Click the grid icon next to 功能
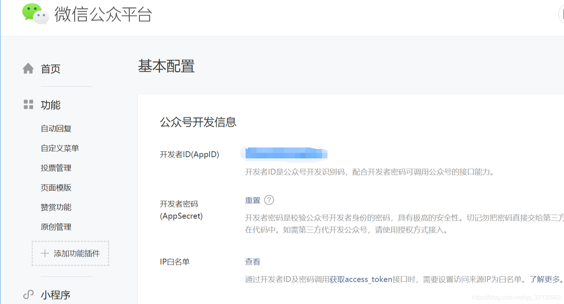Viewport: 564px width, 304px height. point(28,105)
